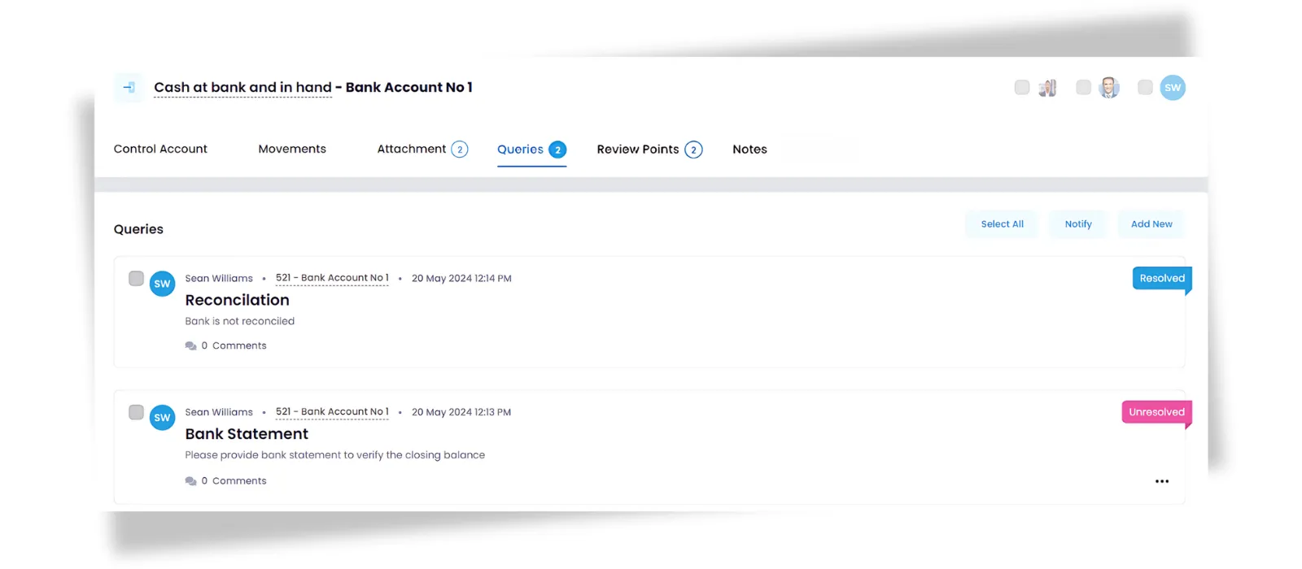Click the Resolved status tag
The height and width of the screenshot is (569, 1302).
(x=1161, y=278)
